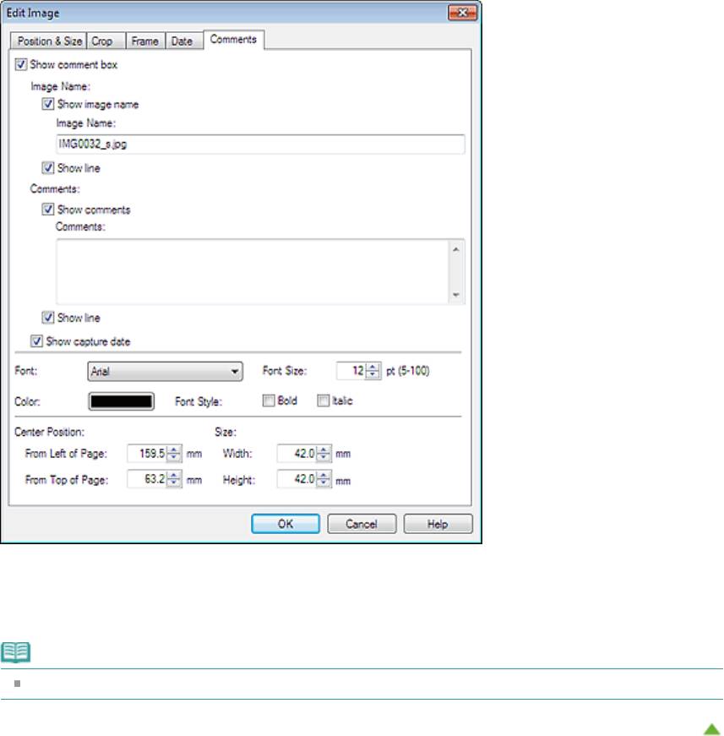Increase Width with up spinner arrow

coord(324,449)
